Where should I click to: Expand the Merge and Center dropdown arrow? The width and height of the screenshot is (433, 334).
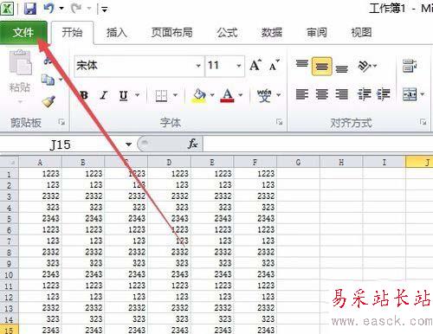point(423,94)
